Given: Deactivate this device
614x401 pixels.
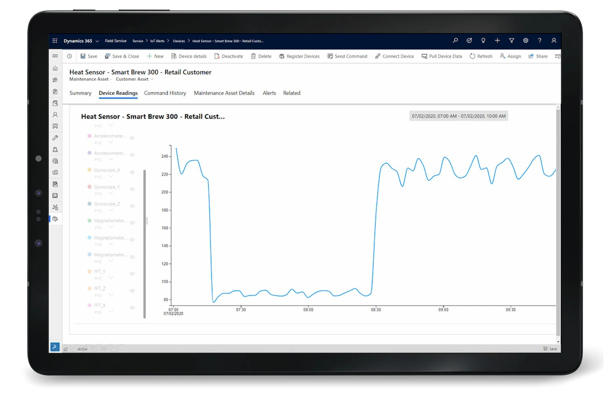Looking at the screenshot, I should (x=229, y=56).
